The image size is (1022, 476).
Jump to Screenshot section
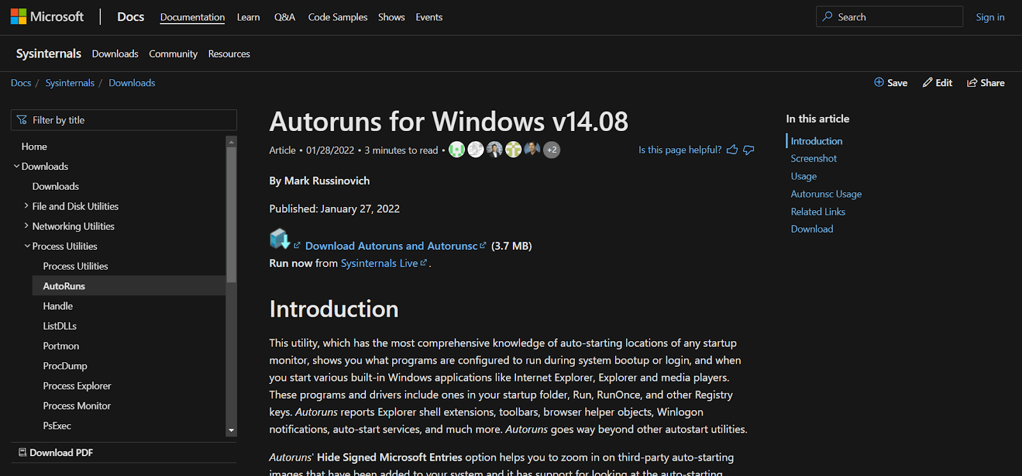(814, 158)
